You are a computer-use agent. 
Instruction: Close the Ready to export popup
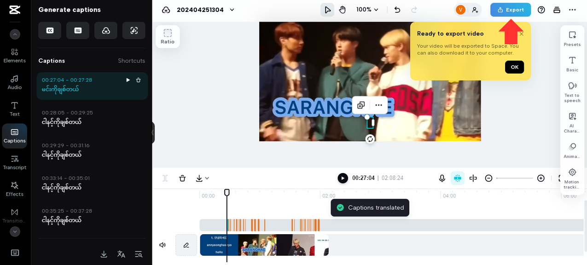click(x=522, y=34)
